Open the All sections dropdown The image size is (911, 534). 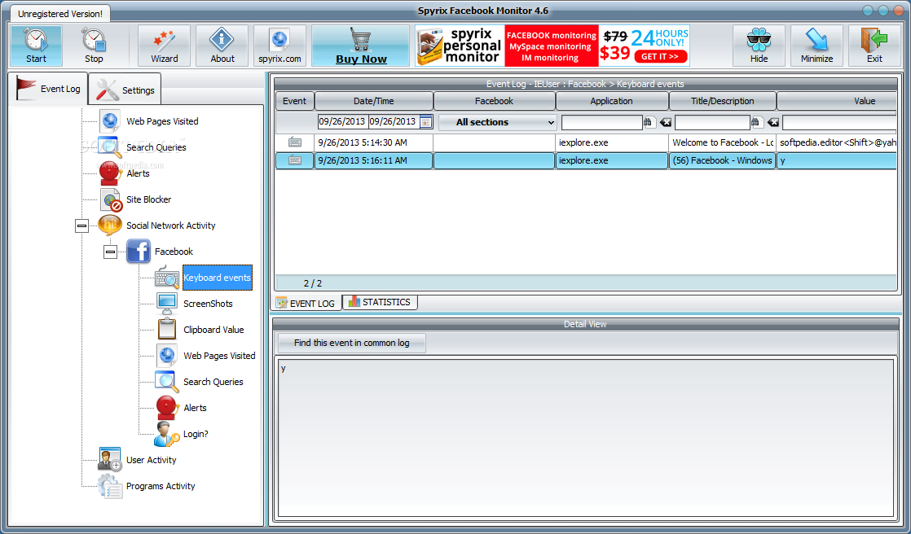[497, 122]
